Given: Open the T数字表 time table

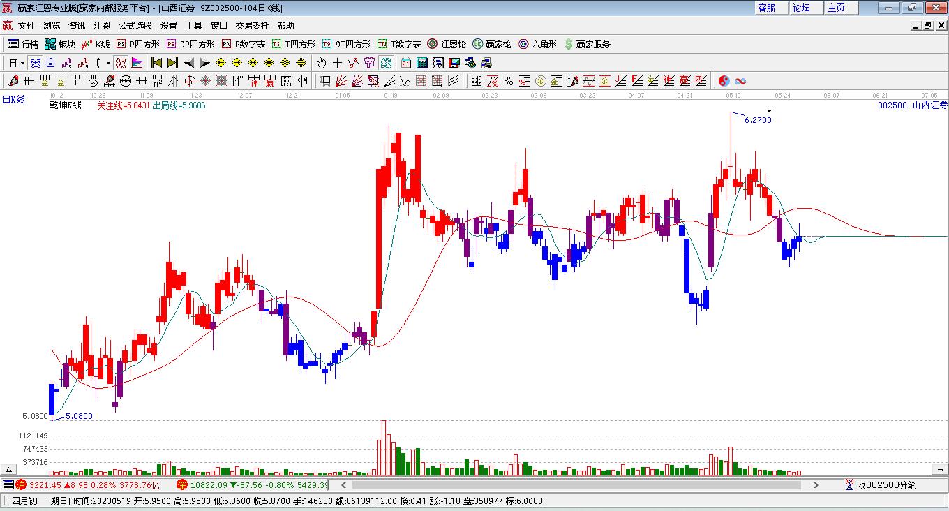Looking at the screenshot, I should (399, 44).
